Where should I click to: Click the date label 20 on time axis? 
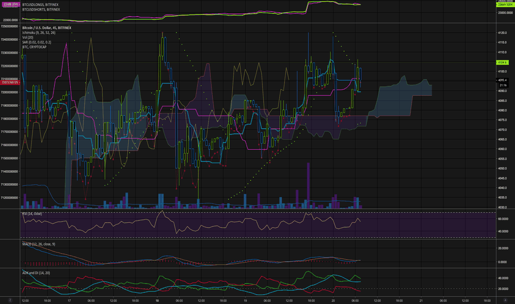pyautogui.click(x=333, y=300)
